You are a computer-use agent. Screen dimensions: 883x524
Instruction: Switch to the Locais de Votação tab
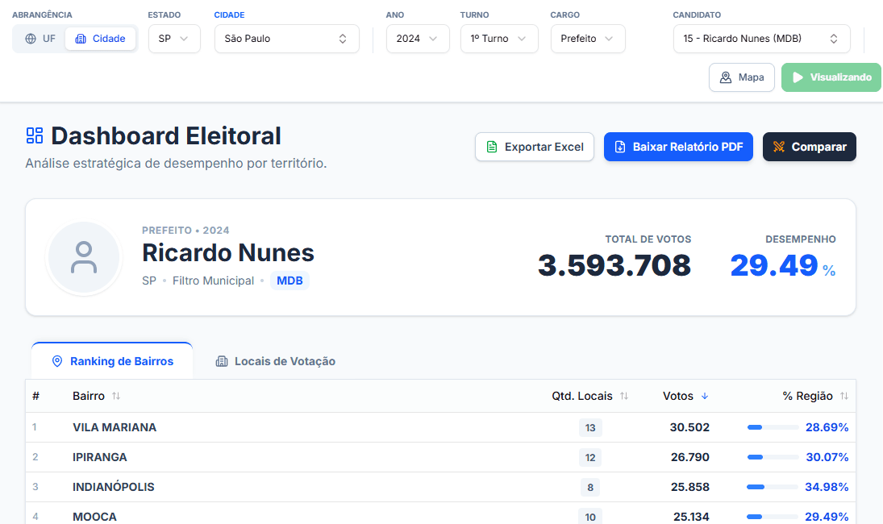pos(276,362)
